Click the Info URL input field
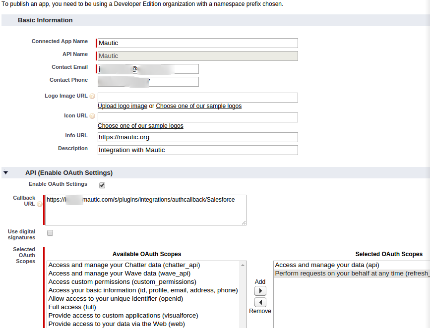The height and width of the screenshot is (328, 430). coord(198,137)
